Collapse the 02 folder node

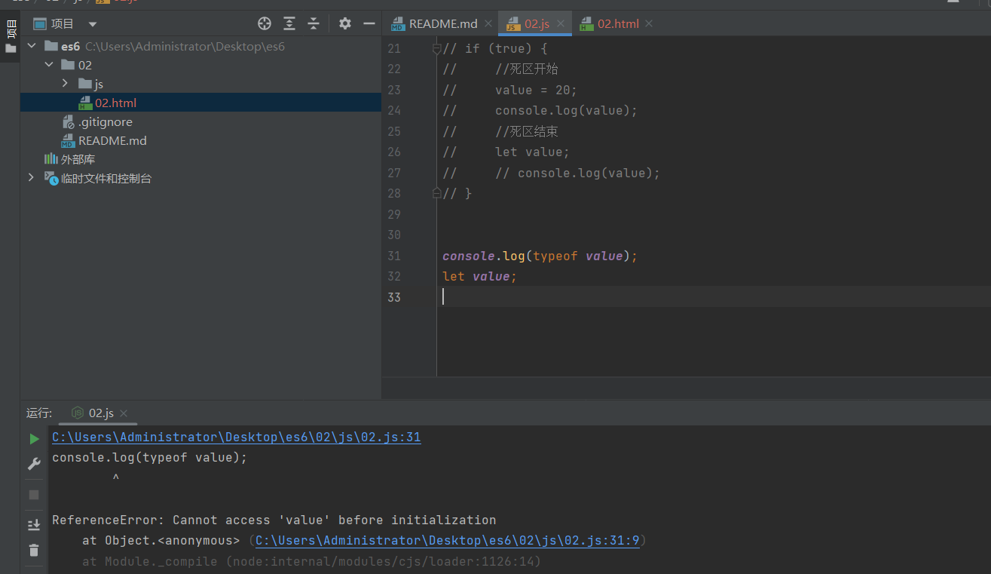point(49,65)
